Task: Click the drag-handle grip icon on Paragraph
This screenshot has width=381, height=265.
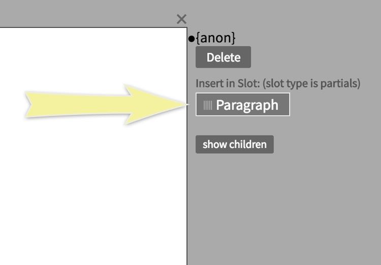Action: click(x=208, y=105)
